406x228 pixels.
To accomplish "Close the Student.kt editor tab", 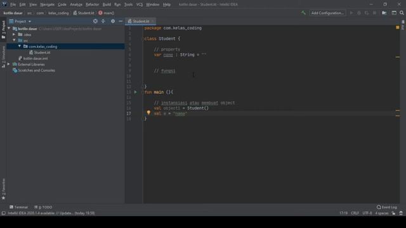I will coord(153,21).
